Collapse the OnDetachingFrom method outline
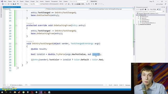 tap(16, 26)
